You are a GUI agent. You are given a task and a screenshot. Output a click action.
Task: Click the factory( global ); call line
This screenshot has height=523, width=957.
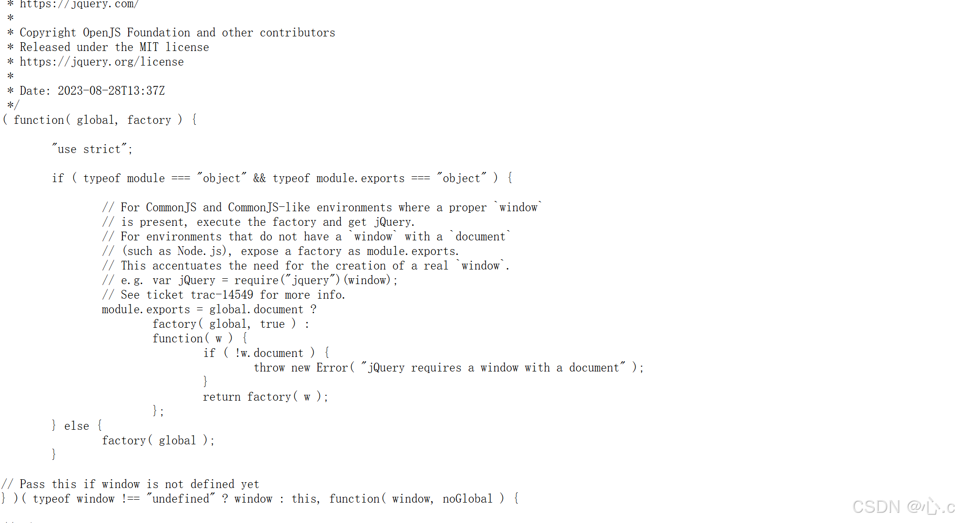click(x=158, y=440)
